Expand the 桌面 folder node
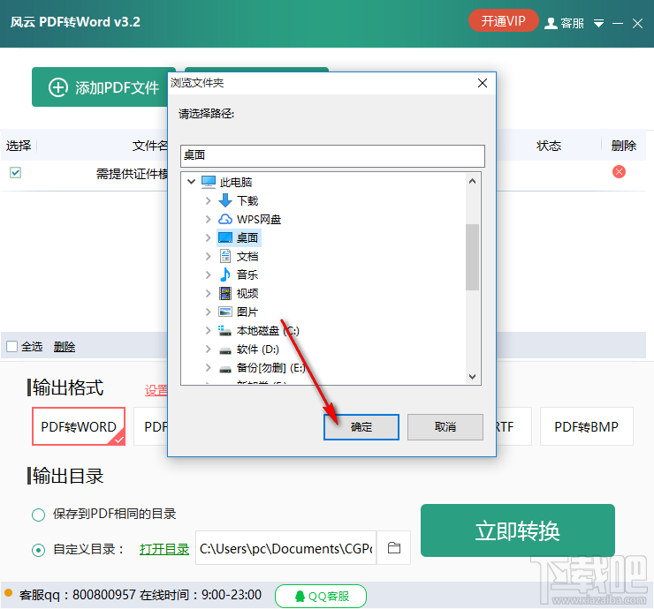The width and height of the screenshot is (654, 609). (208, 237)
